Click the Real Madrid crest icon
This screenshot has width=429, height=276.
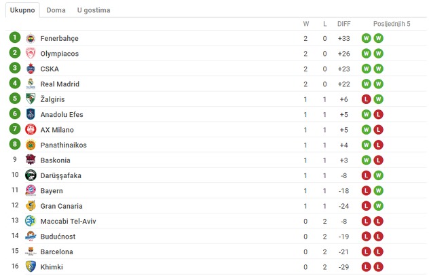tap(31, 84)
